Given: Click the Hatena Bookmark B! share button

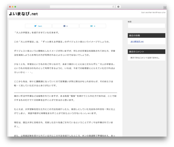Looking at the screenshot, I should (x=93, y=26).
